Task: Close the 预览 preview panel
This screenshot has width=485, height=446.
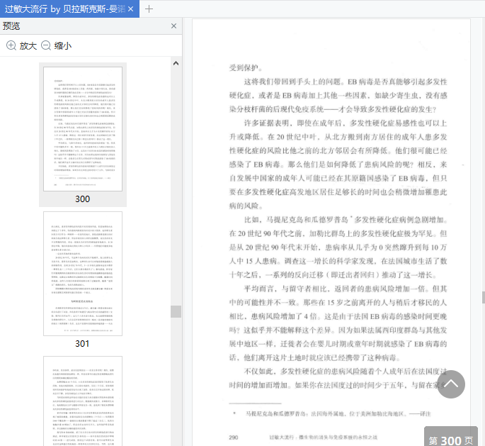Action: 174,26
